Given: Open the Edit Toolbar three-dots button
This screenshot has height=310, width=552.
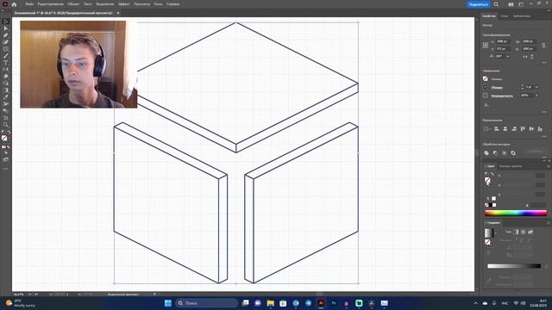Looking at the screenshot, I should (x=5, y=169).
